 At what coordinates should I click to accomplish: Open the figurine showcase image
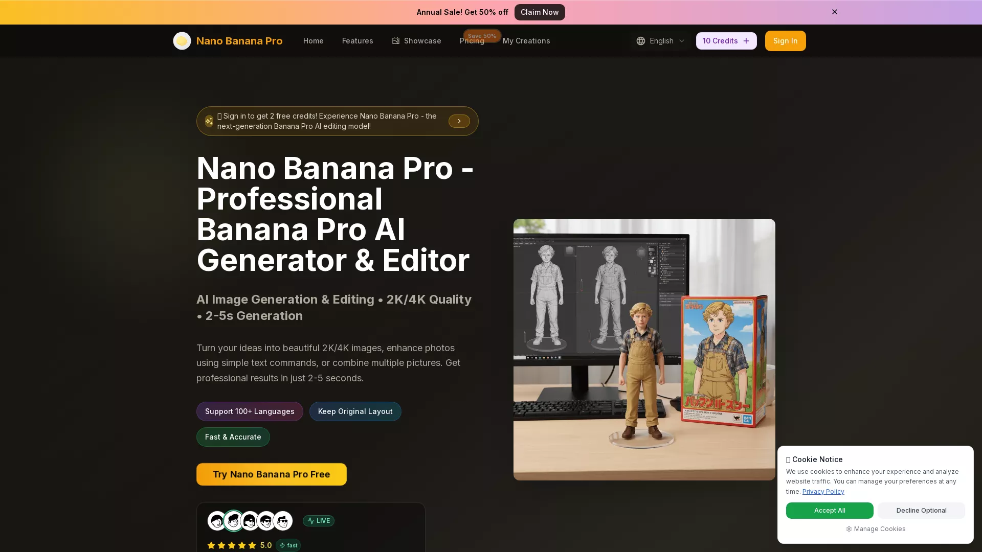(x=644, y=350)
